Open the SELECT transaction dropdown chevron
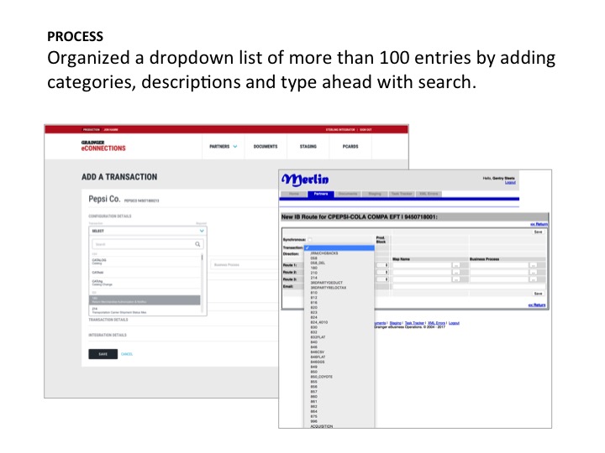Viewport: 605px width, 453px height. [202, 231]
